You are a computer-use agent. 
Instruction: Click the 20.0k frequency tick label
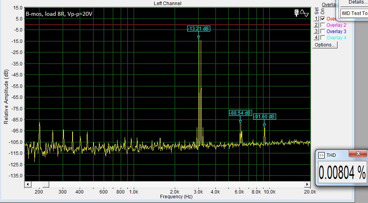tap(310, 192)
